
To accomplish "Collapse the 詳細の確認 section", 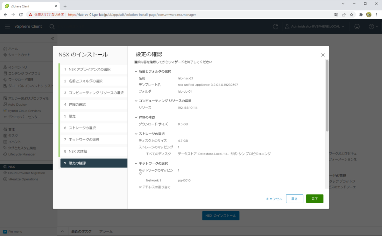I will (x=136, y=117).
